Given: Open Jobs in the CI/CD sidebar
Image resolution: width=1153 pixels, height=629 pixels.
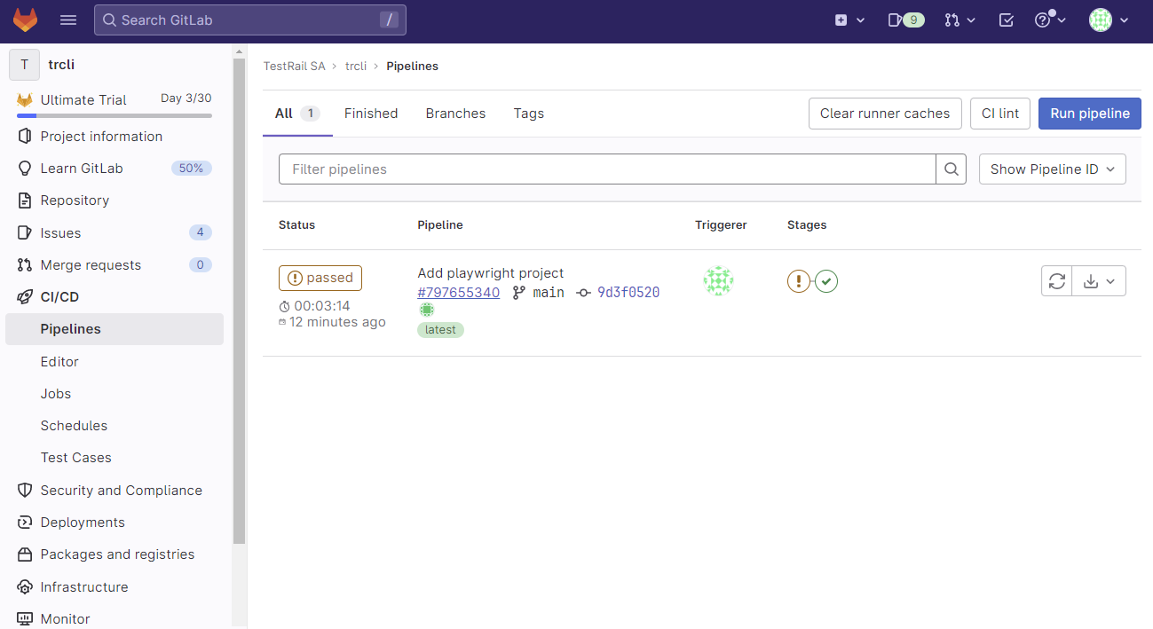Looking at the screenshot, I should click(x=56, y=394).
